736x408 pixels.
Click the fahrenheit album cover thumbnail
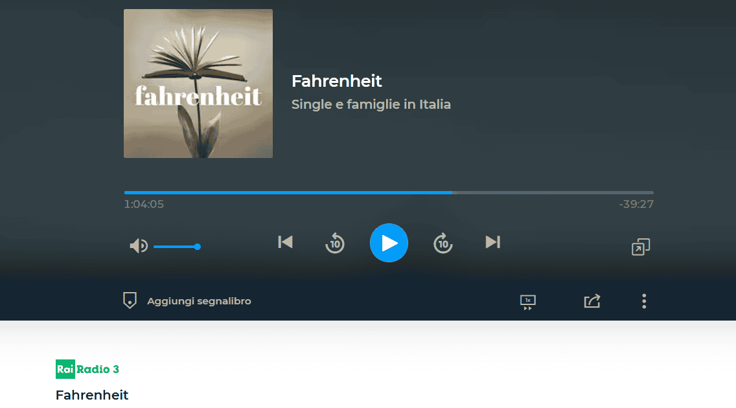198,84
